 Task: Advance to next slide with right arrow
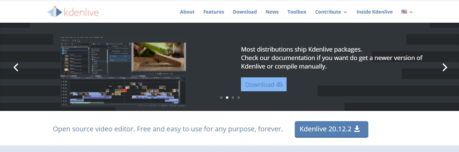[444, 67]
